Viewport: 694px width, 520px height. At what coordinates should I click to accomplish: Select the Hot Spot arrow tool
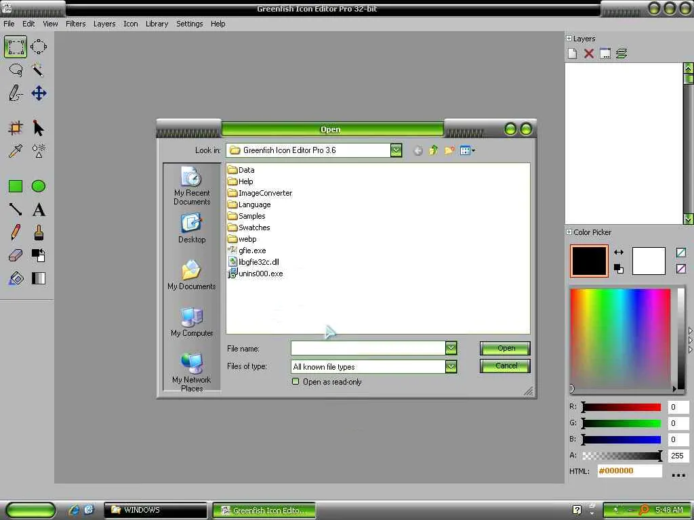[39, 128]
